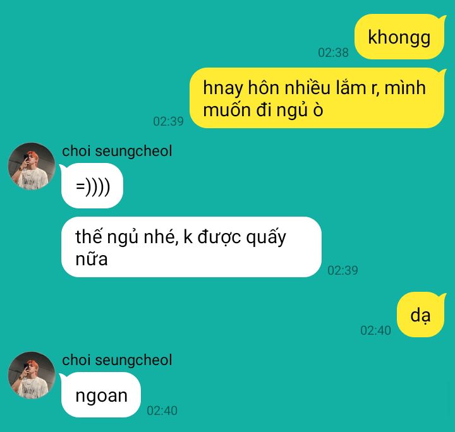Click the pointed tail of the "dạ" bubble
The image size is (455, 432).
(442, 297)
